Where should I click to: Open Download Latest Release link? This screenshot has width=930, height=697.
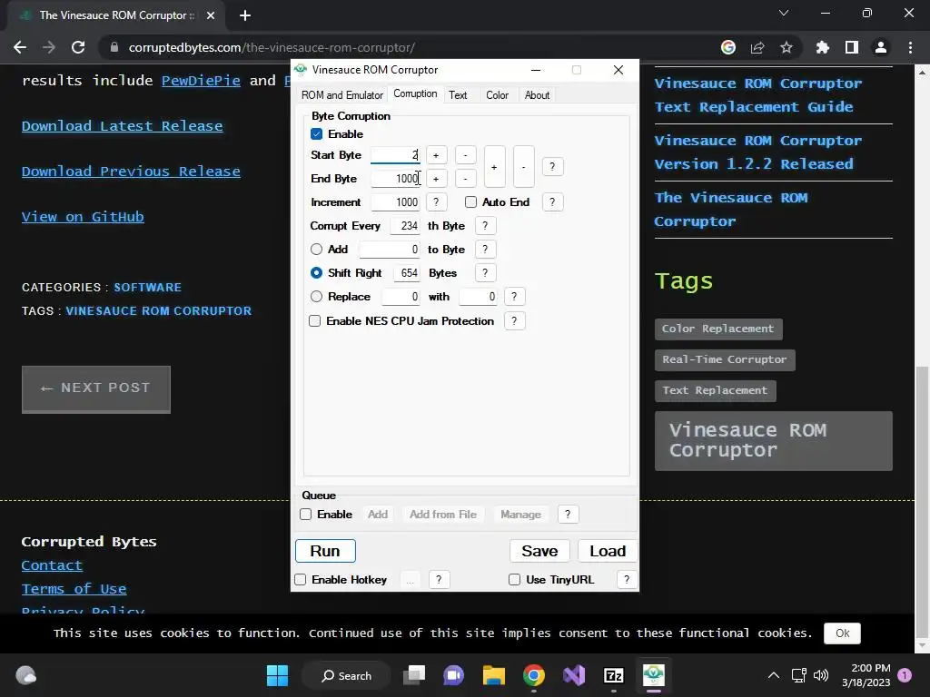(123, 126)
